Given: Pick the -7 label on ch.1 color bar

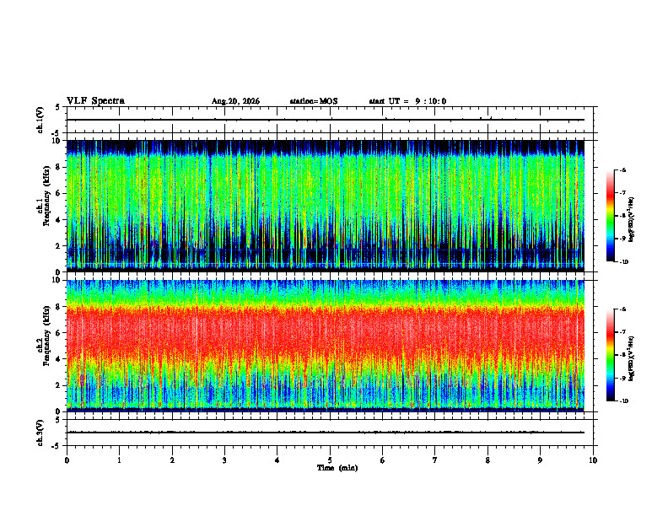Looking at the screenshot, I should pos(622,193).
